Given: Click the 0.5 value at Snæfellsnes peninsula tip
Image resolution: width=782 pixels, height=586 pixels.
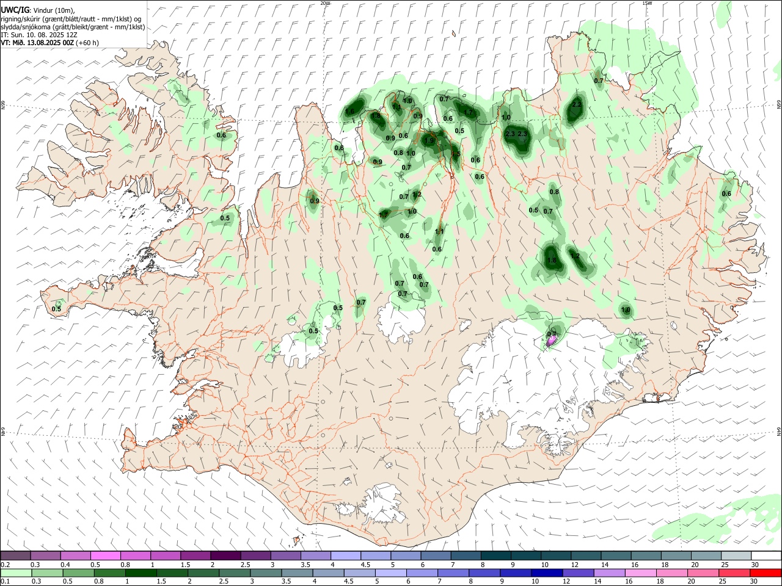Looking at the screenshot, I should 56,309.
